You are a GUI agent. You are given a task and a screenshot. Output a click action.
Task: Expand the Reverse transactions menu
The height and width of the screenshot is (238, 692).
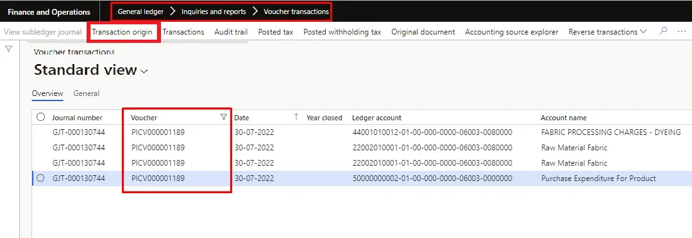[608, 32]
